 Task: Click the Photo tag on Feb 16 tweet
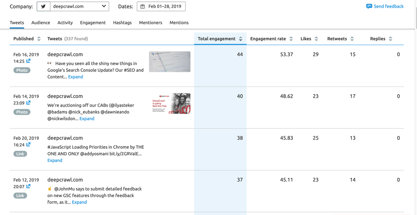coord(22,70)
